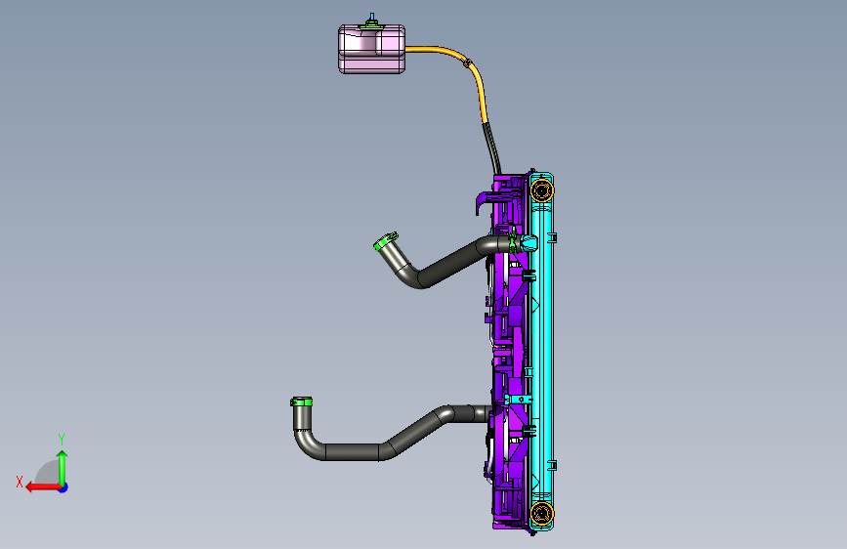The width and height of the screenshot is (847, 549).
Task: Click the cap on the expansion tank
Action: (x=371, y=23)
